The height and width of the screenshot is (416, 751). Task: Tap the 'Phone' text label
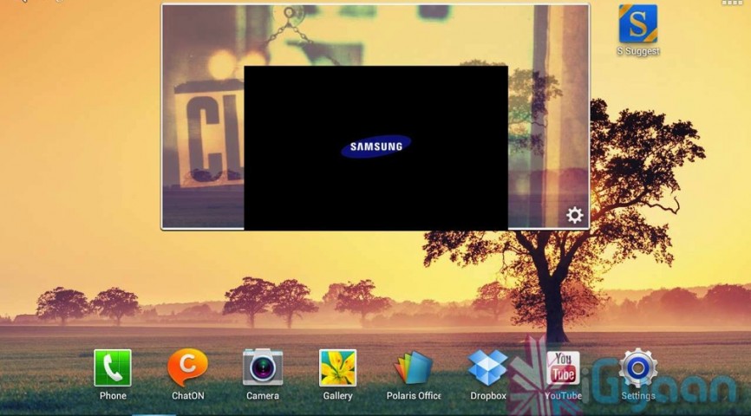coord(113,396)
